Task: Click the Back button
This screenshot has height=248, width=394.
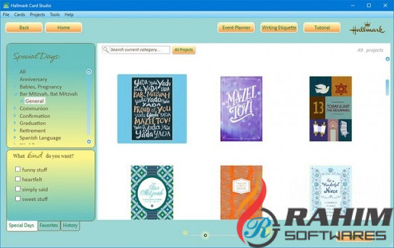Action: (24, 28)
